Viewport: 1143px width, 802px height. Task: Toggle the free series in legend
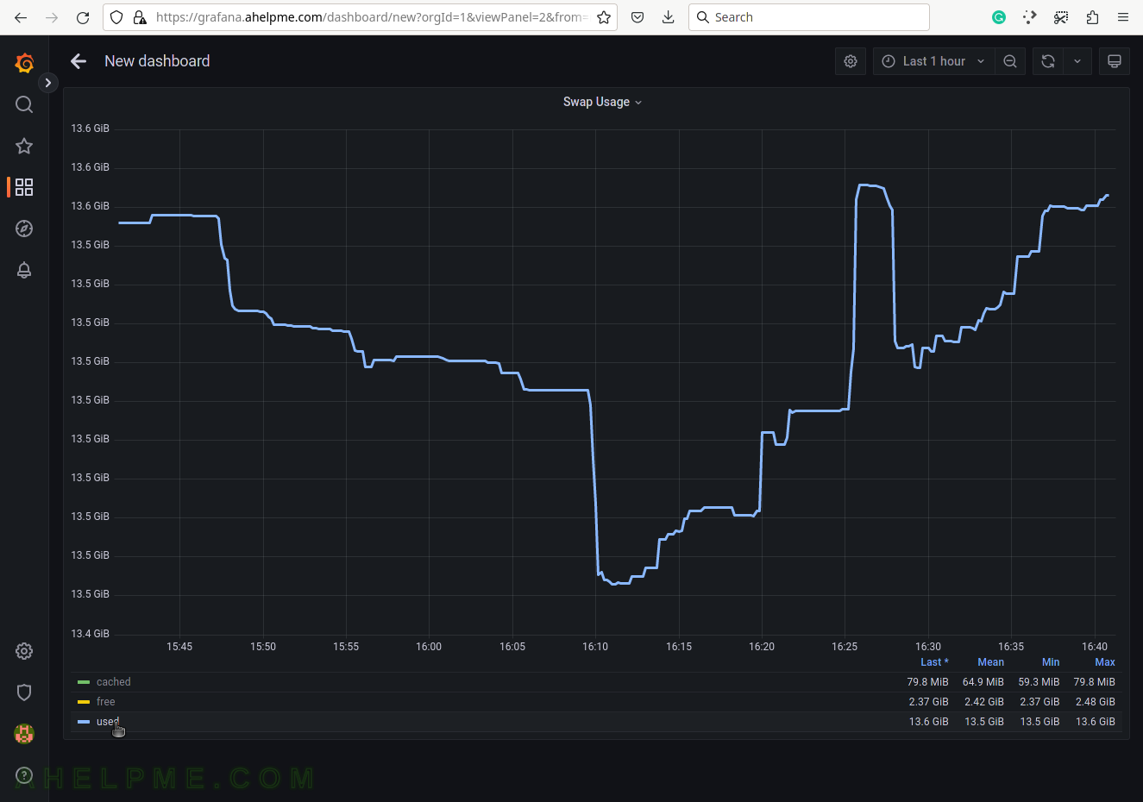106,702
